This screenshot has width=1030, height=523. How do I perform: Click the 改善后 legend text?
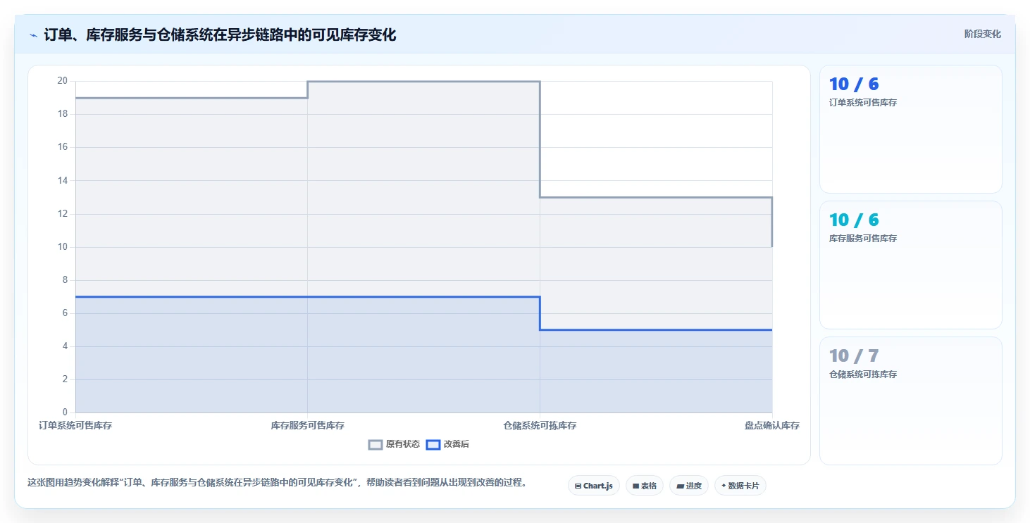point(457,445)
